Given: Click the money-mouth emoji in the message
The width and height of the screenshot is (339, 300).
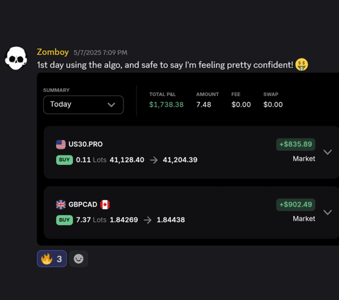Looking at the screenshot, I should (301, 65).
